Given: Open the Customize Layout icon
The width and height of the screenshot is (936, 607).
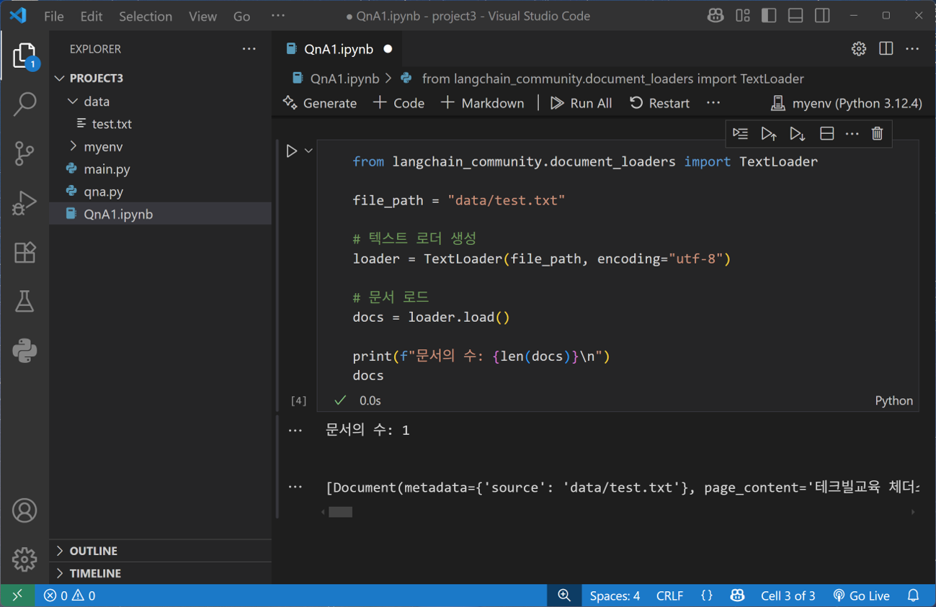Looking at the screenshot, I should (x=743, y=16).
